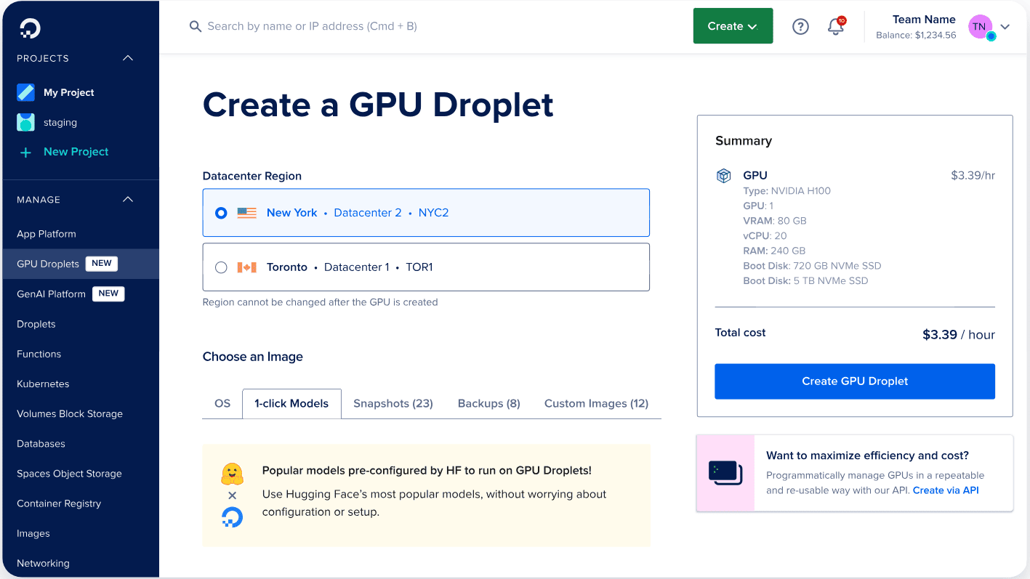
Task: Switch to the Custom Images (12) tab
Action: [596, 403]
